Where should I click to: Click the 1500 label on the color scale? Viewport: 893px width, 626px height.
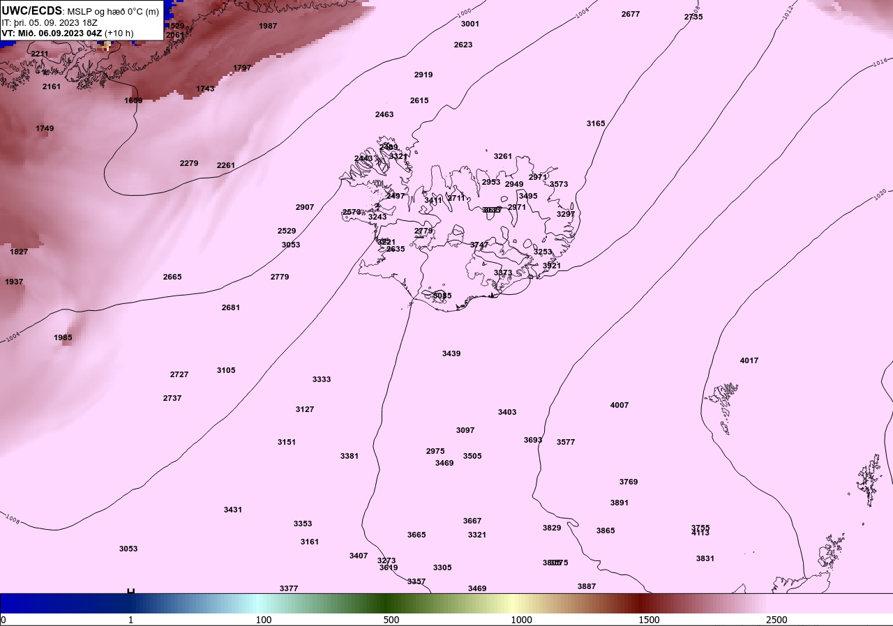pyautogui.click(x=649, y=620)
